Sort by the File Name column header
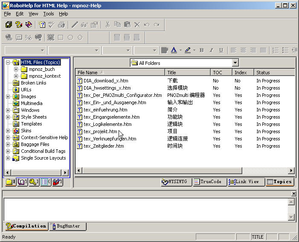The height and width of the screenshot is (242, 299). 120,73
